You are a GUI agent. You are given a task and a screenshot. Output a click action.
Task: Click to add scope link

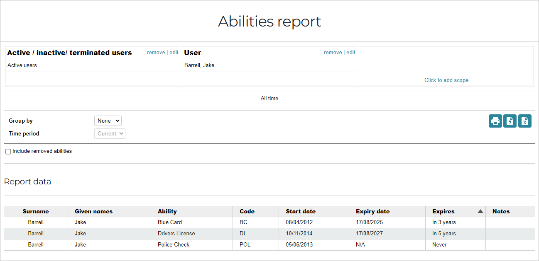tap(446, 80)
